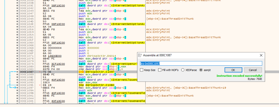This screenshot has height=107, width=279.
Task: Select lea ecx,dword ptr [ebp-8] instruction
Action: pos(102,29)
